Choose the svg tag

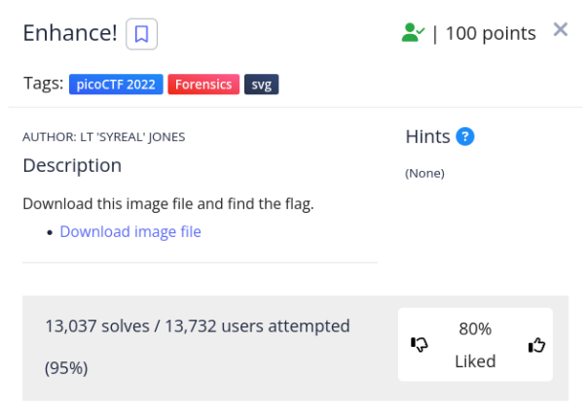pos(261,85)
